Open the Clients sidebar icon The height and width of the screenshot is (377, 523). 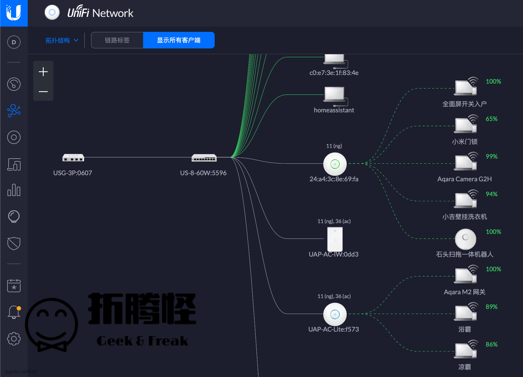pos(14,164)
